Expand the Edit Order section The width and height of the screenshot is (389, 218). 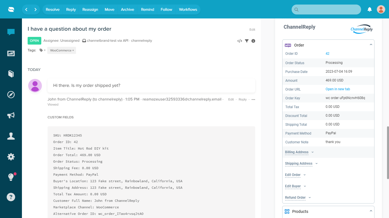tap(295, 175)
